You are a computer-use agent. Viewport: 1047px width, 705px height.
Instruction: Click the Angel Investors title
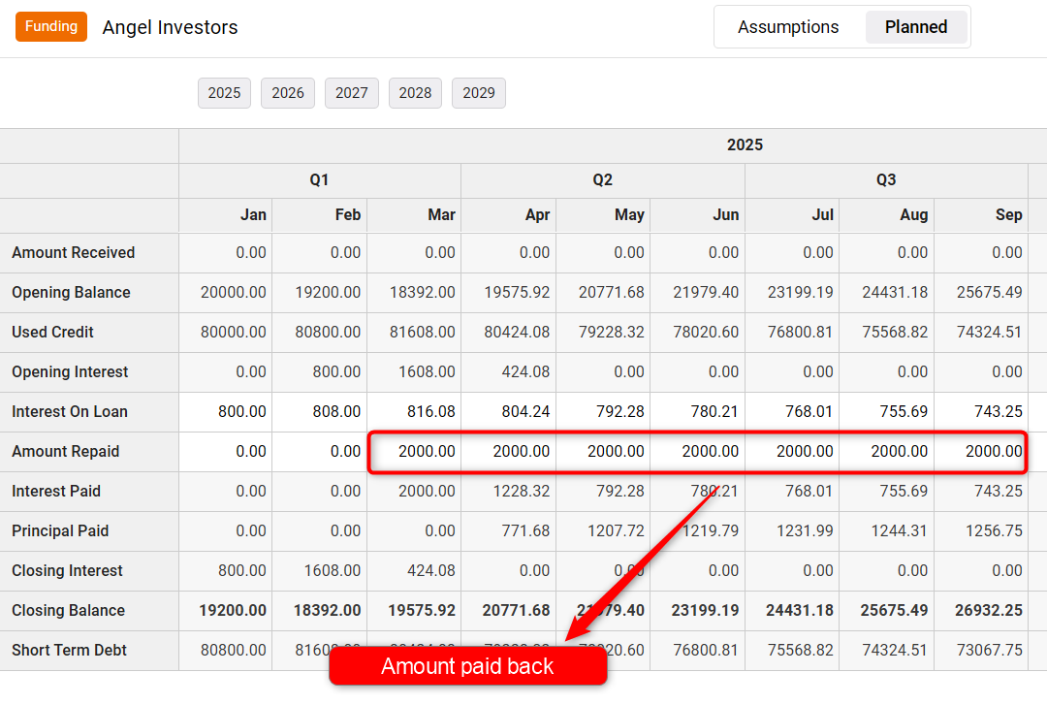pyautogui.click(x=170, y=27)
